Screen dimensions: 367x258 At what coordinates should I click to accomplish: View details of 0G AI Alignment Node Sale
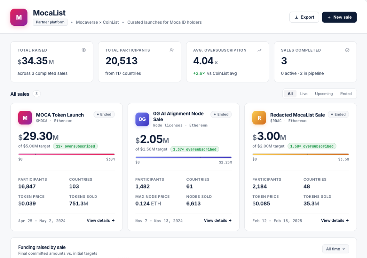(x=218, y=220)
